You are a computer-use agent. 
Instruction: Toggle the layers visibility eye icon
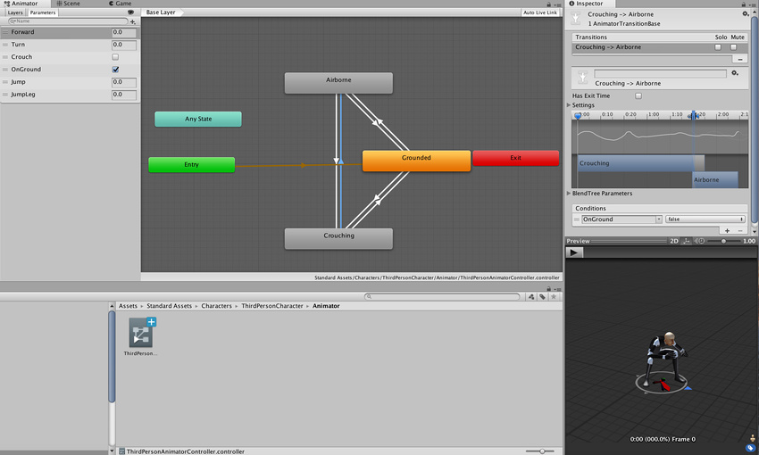tap(130, 12)
